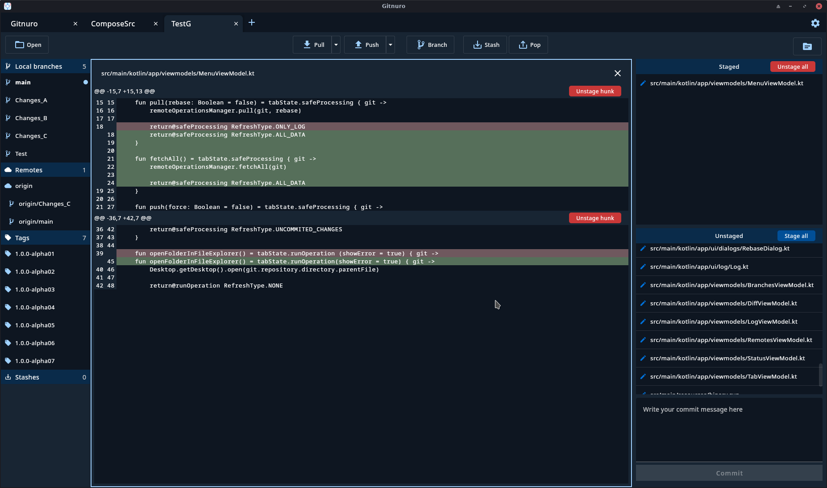
Task: Select the Changes_B branch
Action: [46, 118]
